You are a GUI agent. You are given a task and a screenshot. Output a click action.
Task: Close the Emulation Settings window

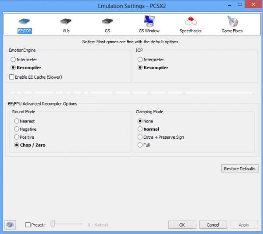pyautogui.click(x=253, y=4)
